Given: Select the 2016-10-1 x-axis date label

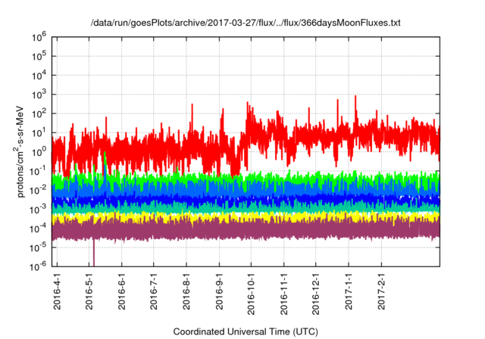Looking at the screenshot, I should pyautogui.click(x=251, y=292).
